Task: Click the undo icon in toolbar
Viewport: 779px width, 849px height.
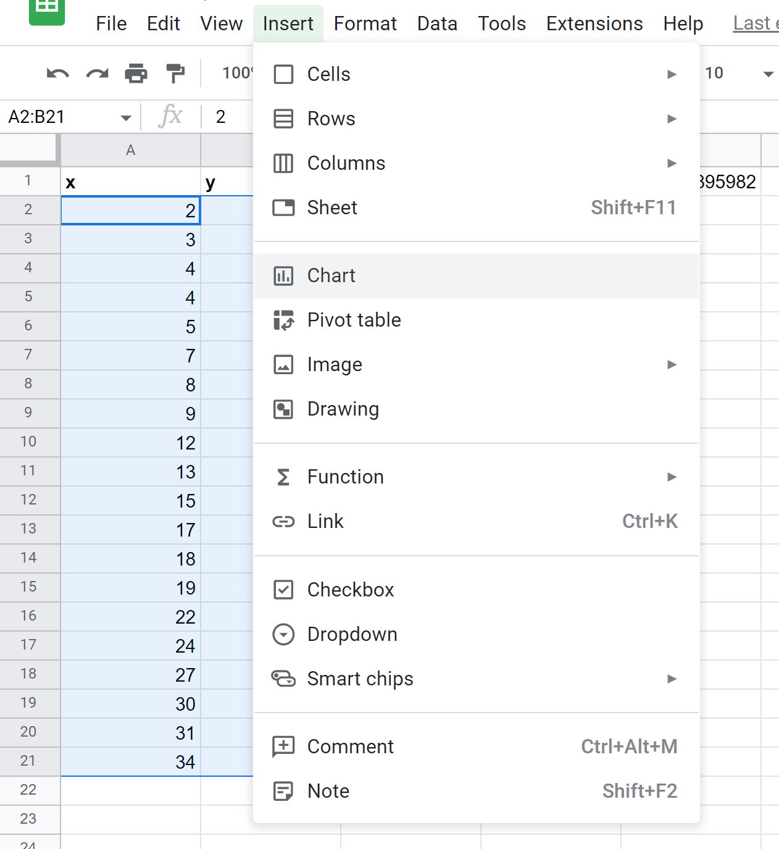Action: click(x=58, y=74)
